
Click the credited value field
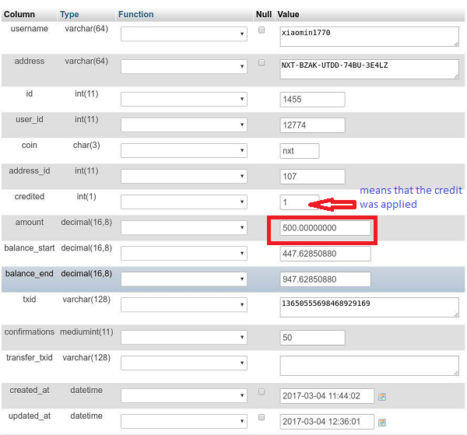299,202
